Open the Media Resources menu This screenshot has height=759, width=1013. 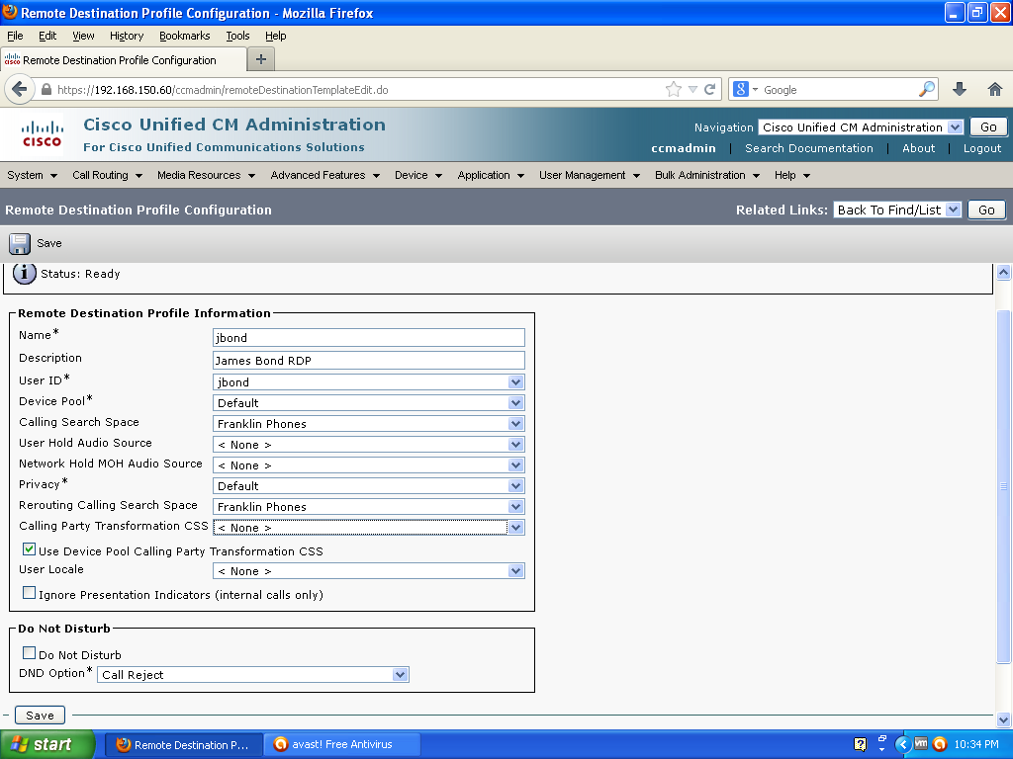click(206, 175)
